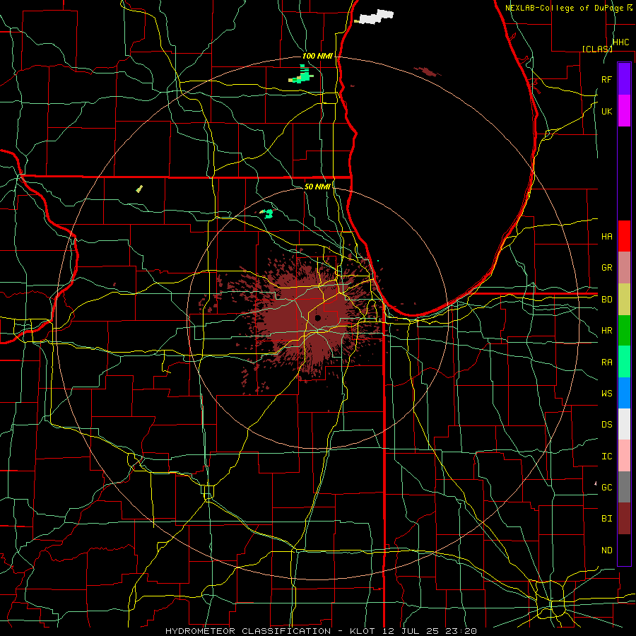
Task: Pick the dusty pink GR legend swatch
Action: pyautogui.click(x=624, y=267)
